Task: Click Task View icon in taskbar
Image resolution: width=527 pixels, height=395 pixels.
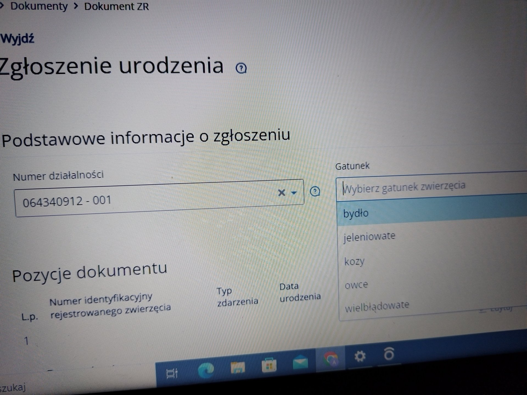Action: pos(172,373)
